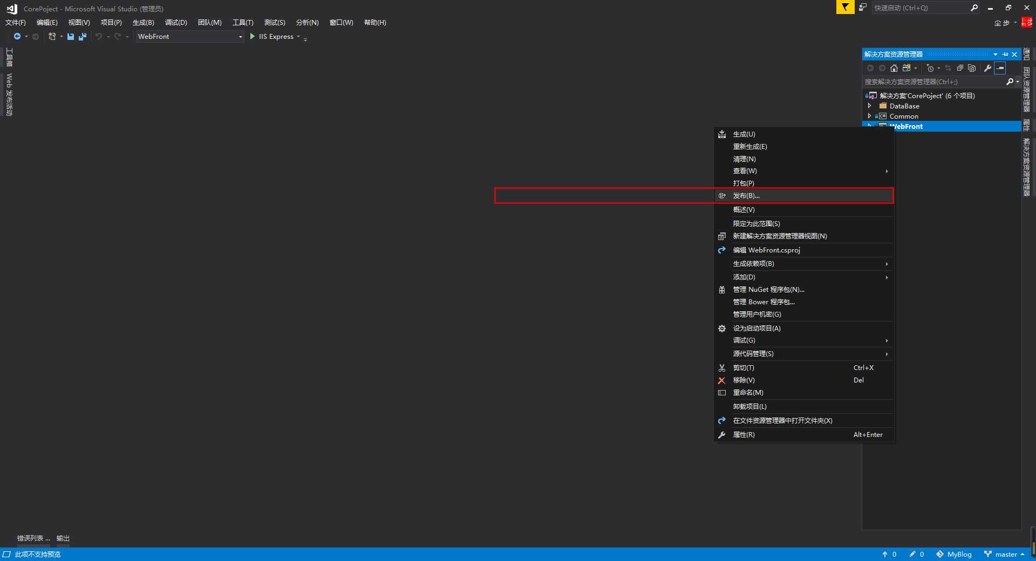Open New Project dropdown arrow
Screen dimensions: 1036x561
(x=61, y=37)
